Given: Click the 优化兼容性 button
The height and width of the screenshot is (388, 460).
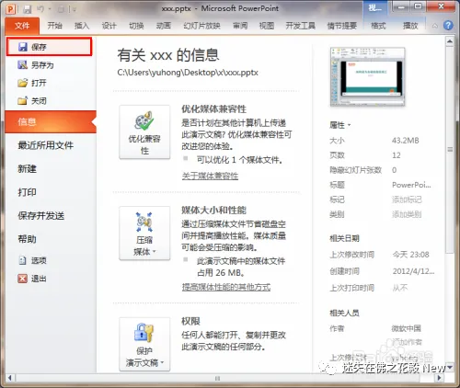Looking at the screenshot, I should 144,132.
